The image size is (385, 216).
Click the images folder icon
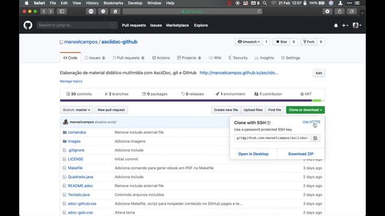point(64,142)
